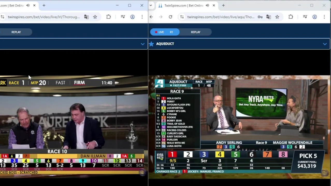
Task: Click password key icon in right address bar
Action: coord(260,17)
